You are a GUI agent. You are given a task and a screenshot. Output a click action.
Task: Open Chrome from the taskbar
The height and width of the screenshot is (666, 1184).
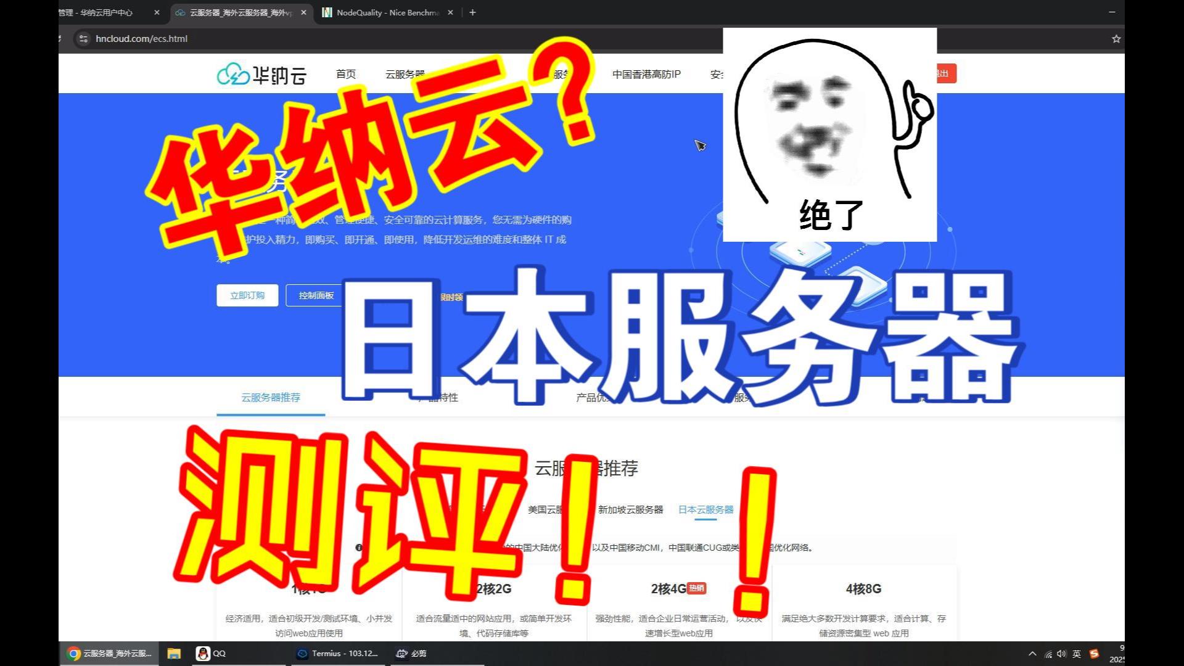(x=109, y=654)
